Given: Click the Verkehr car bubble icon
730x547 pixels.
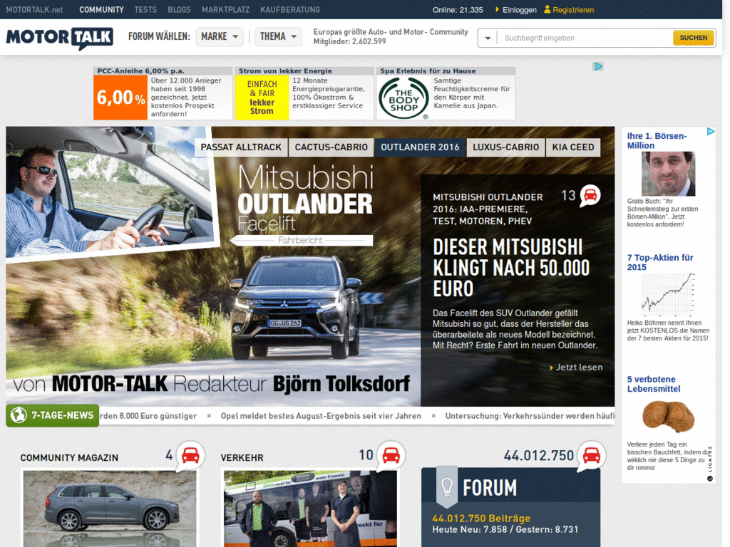Looking at the screenshot, I should click(x=391, y=455).
